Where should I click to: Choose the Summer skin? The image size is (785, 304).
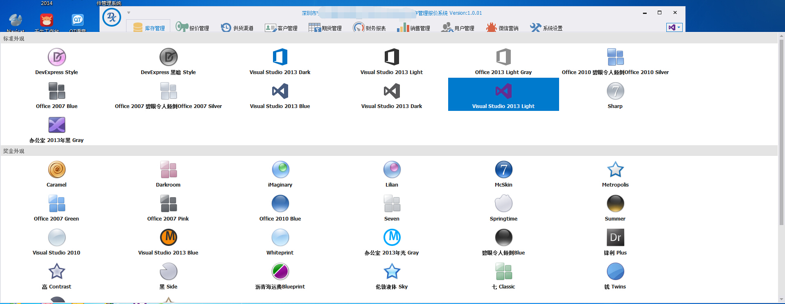[x=615, y=207]
